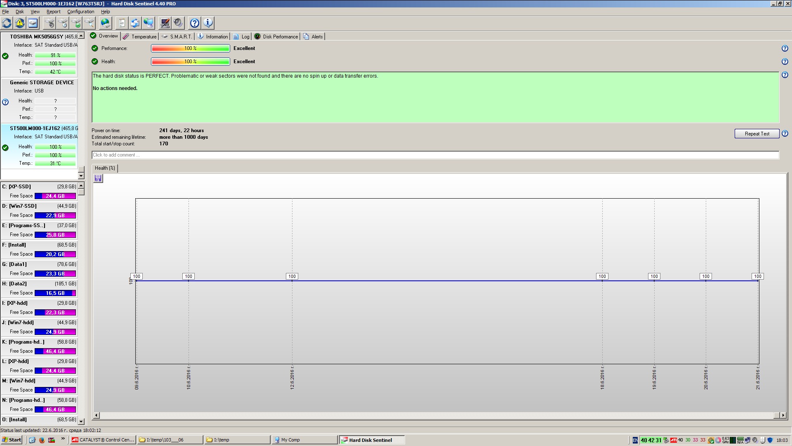The image size is (792, 446).
Task: Click the Hard Disk Sentinel taskbar button
Action: coord(372,440)
